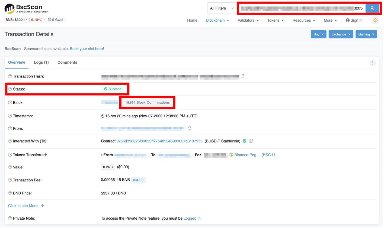Expand the Tokens Transferred triangle
Image resolution: width=384 pixels, height=228 pixels.
pyautogui.click(x=102, y=155)
